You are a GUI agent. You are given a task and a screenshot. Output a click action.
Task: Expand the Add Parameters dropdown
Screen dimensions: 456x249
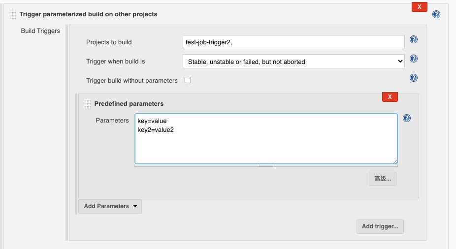110,206
